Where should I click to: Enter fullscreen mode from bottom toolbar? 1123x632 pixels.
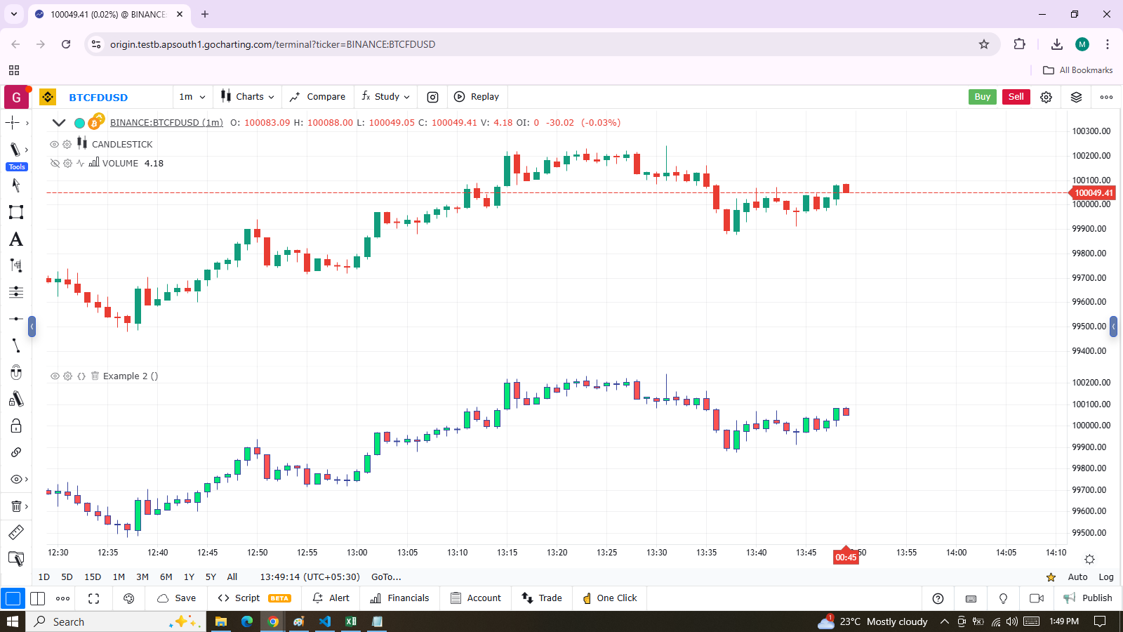coord(93,598)
